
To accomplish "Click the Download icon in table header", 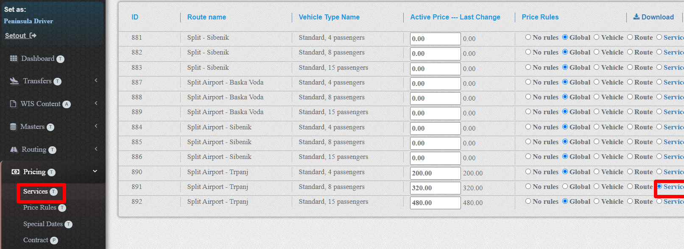I will (x=636, y=17).
